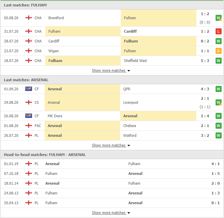
Task: Click score 1 : 3 in 24.08.13 row
Action: tap(216, 193)
